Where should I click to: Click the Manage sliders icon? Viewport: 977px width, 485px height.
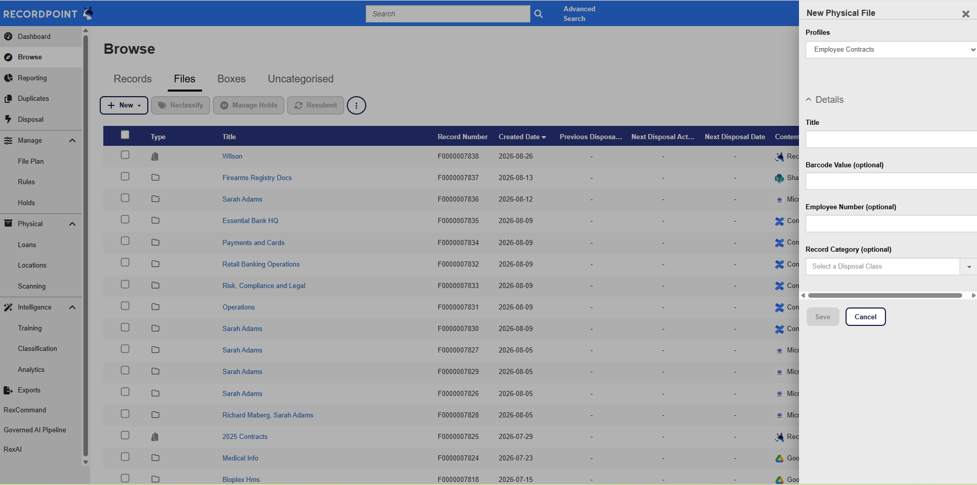[8, 140]
